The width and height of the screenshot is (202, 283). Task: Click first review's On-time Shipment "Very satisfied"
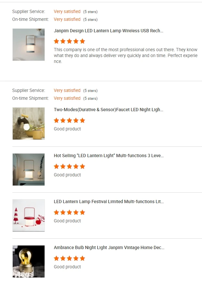[67, 20]
